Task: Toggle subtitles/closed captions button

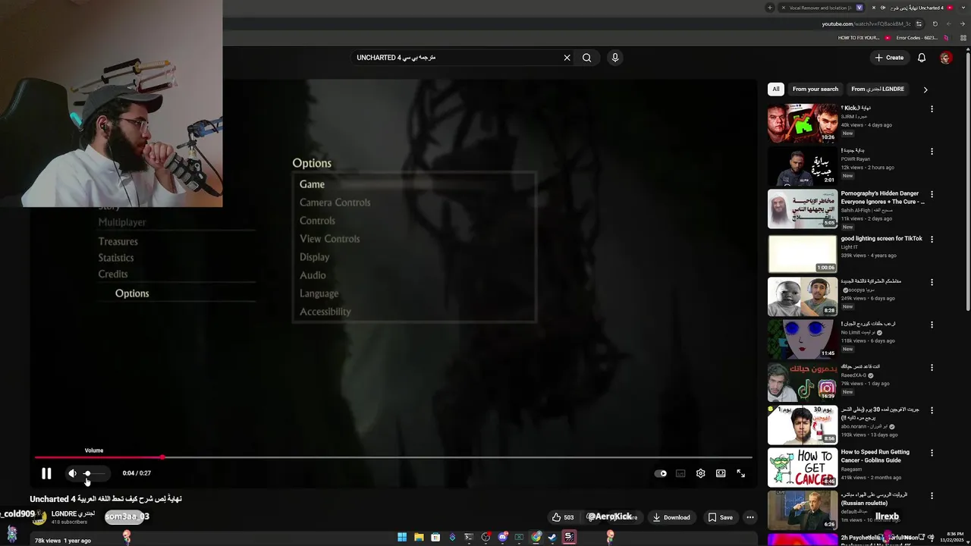Action: coord(680,473)
